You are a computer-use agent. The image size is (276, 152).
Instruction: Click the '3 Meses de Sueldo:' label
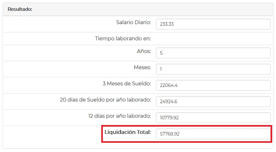click(125, 84)
